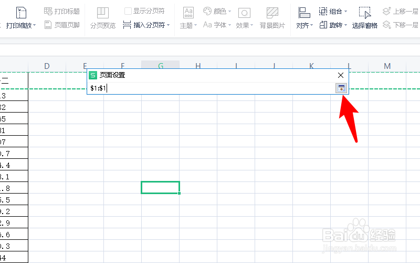Open Header and Footer (页眉页脚)
The width and height of the screenshot is (420, 263).
62,25
